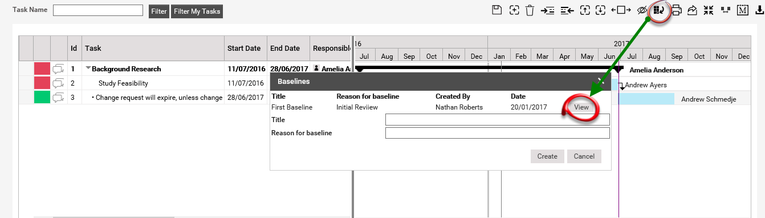Delete the task with the trash icon

(x=530, y=10)
